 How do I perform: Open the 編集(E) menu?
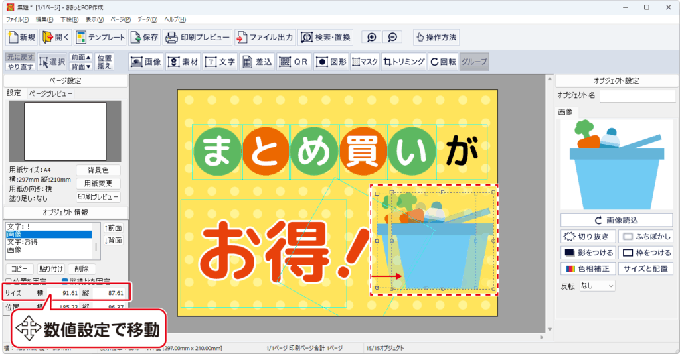[x=46, y=19]
